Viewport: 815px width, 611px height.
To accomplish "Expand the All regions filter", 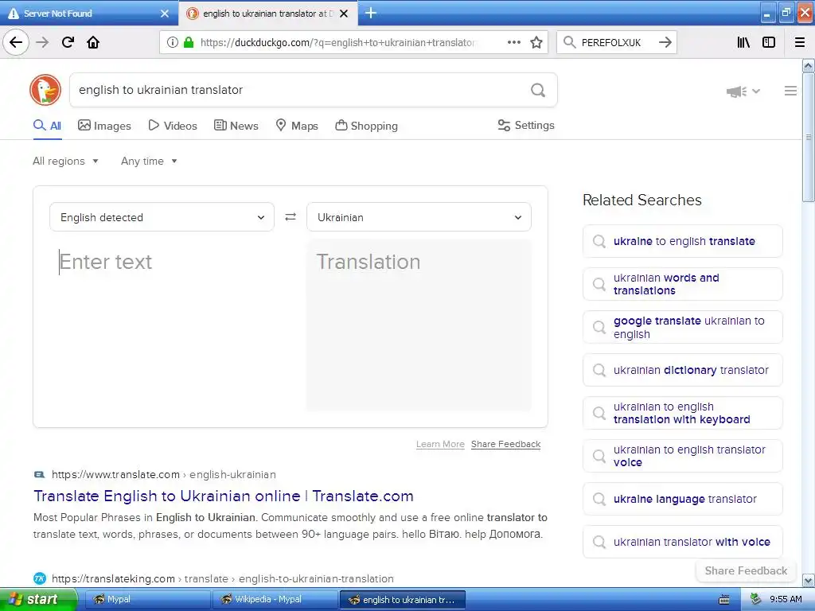I will 65,161.
